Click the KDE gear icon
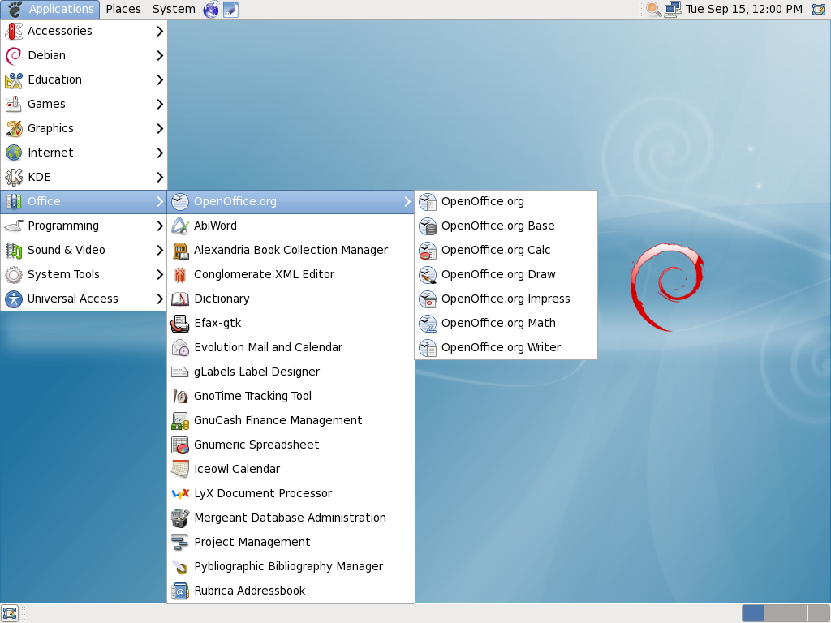The width and height of the screenshot is (831, 623). (x=14, y=178)
